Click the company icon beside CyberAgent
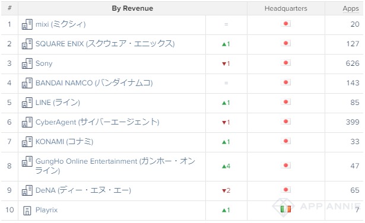 tap(27, 122)
